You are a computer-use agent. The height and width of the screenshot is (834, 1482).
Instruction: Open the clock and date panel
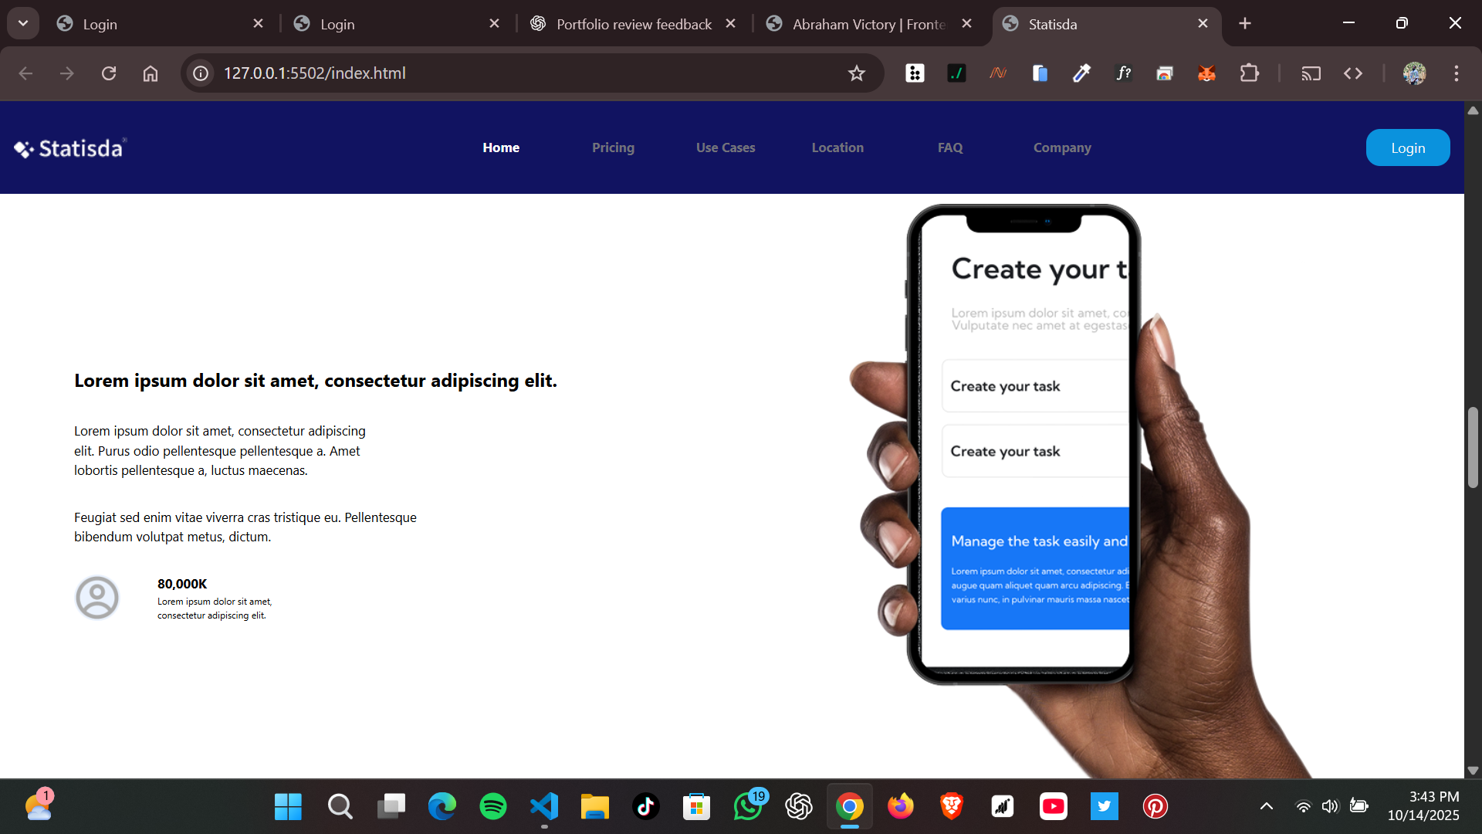(x=1423, y=806)
